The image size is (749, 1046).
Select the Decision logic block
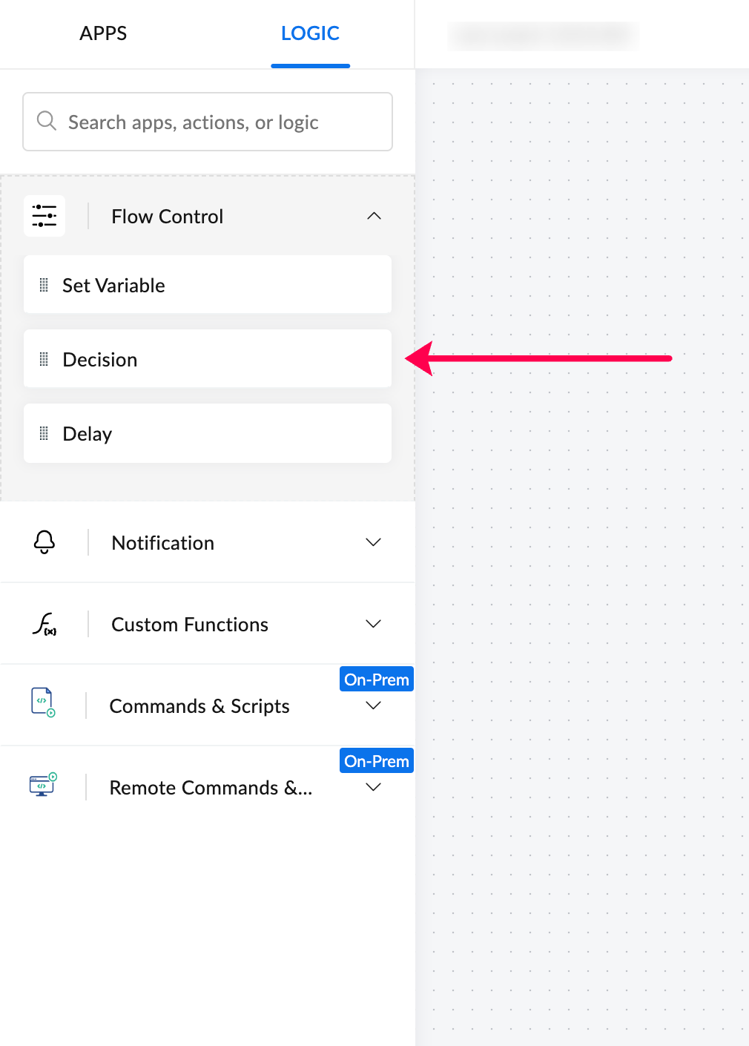coord(208,359)
